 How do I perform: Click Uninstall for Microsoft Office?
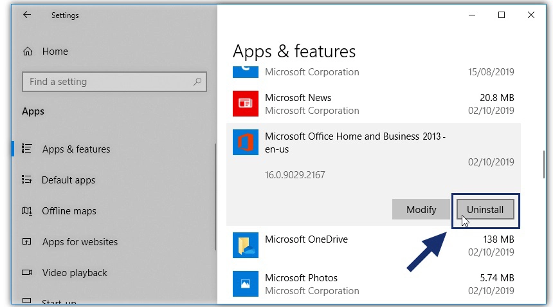(485, 210)
